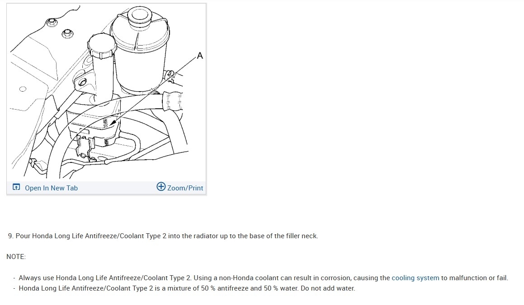Image resolution: width=524 pixels, height=305 pixels.
Task: Click the Open In New Tab icon
Action: click(16, 187)
